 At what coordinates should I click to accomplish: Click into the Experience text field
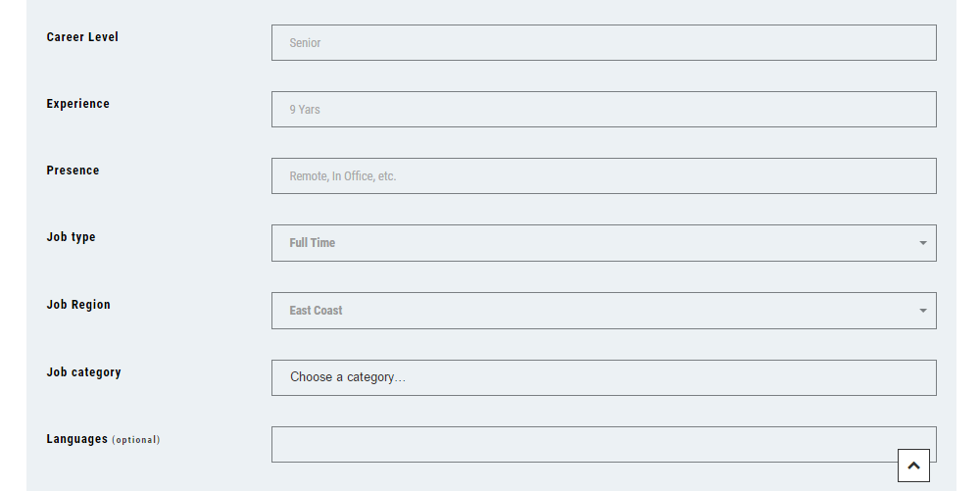(603, 110)
